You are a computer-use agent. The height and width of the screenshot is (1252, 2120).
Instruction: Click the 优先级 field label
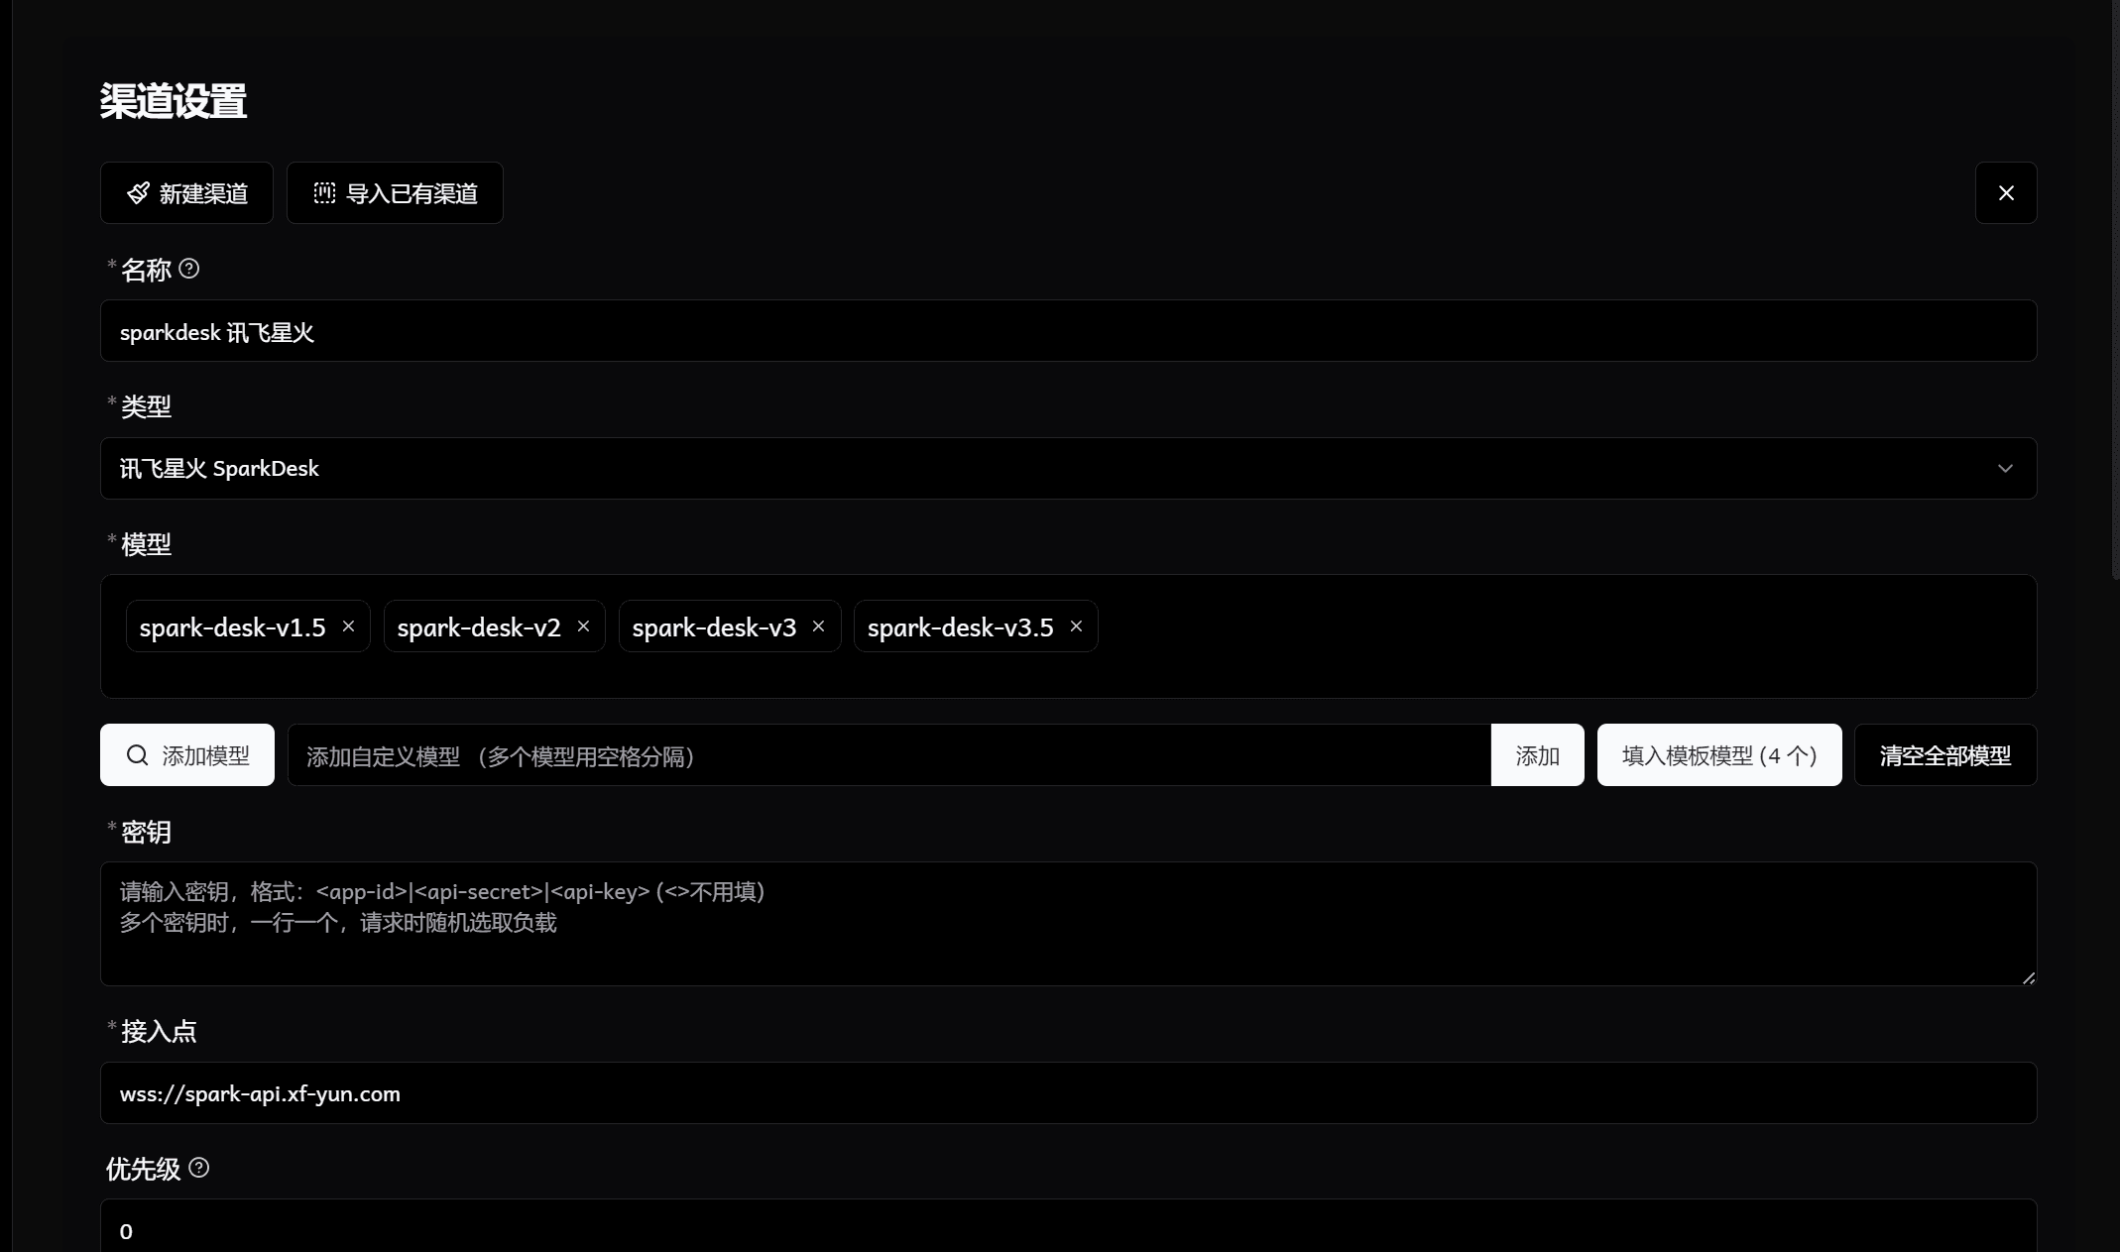[143, 1170]
